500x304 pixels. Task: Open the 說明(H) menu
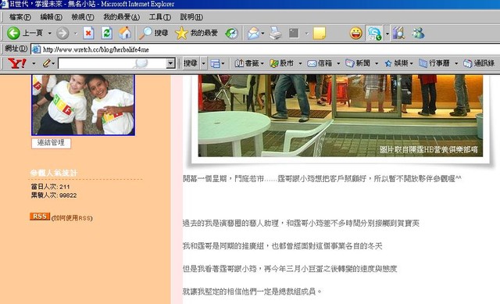tap(191, 17)
